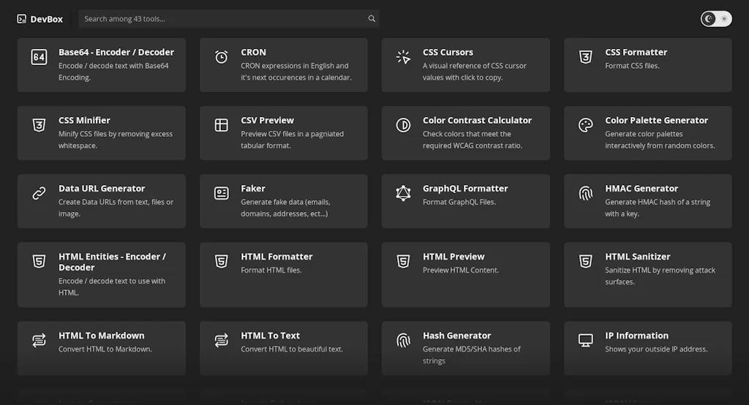Open the HTML To Text title
The width and height of the screenshot is (749, 405).
click(270, 336)
